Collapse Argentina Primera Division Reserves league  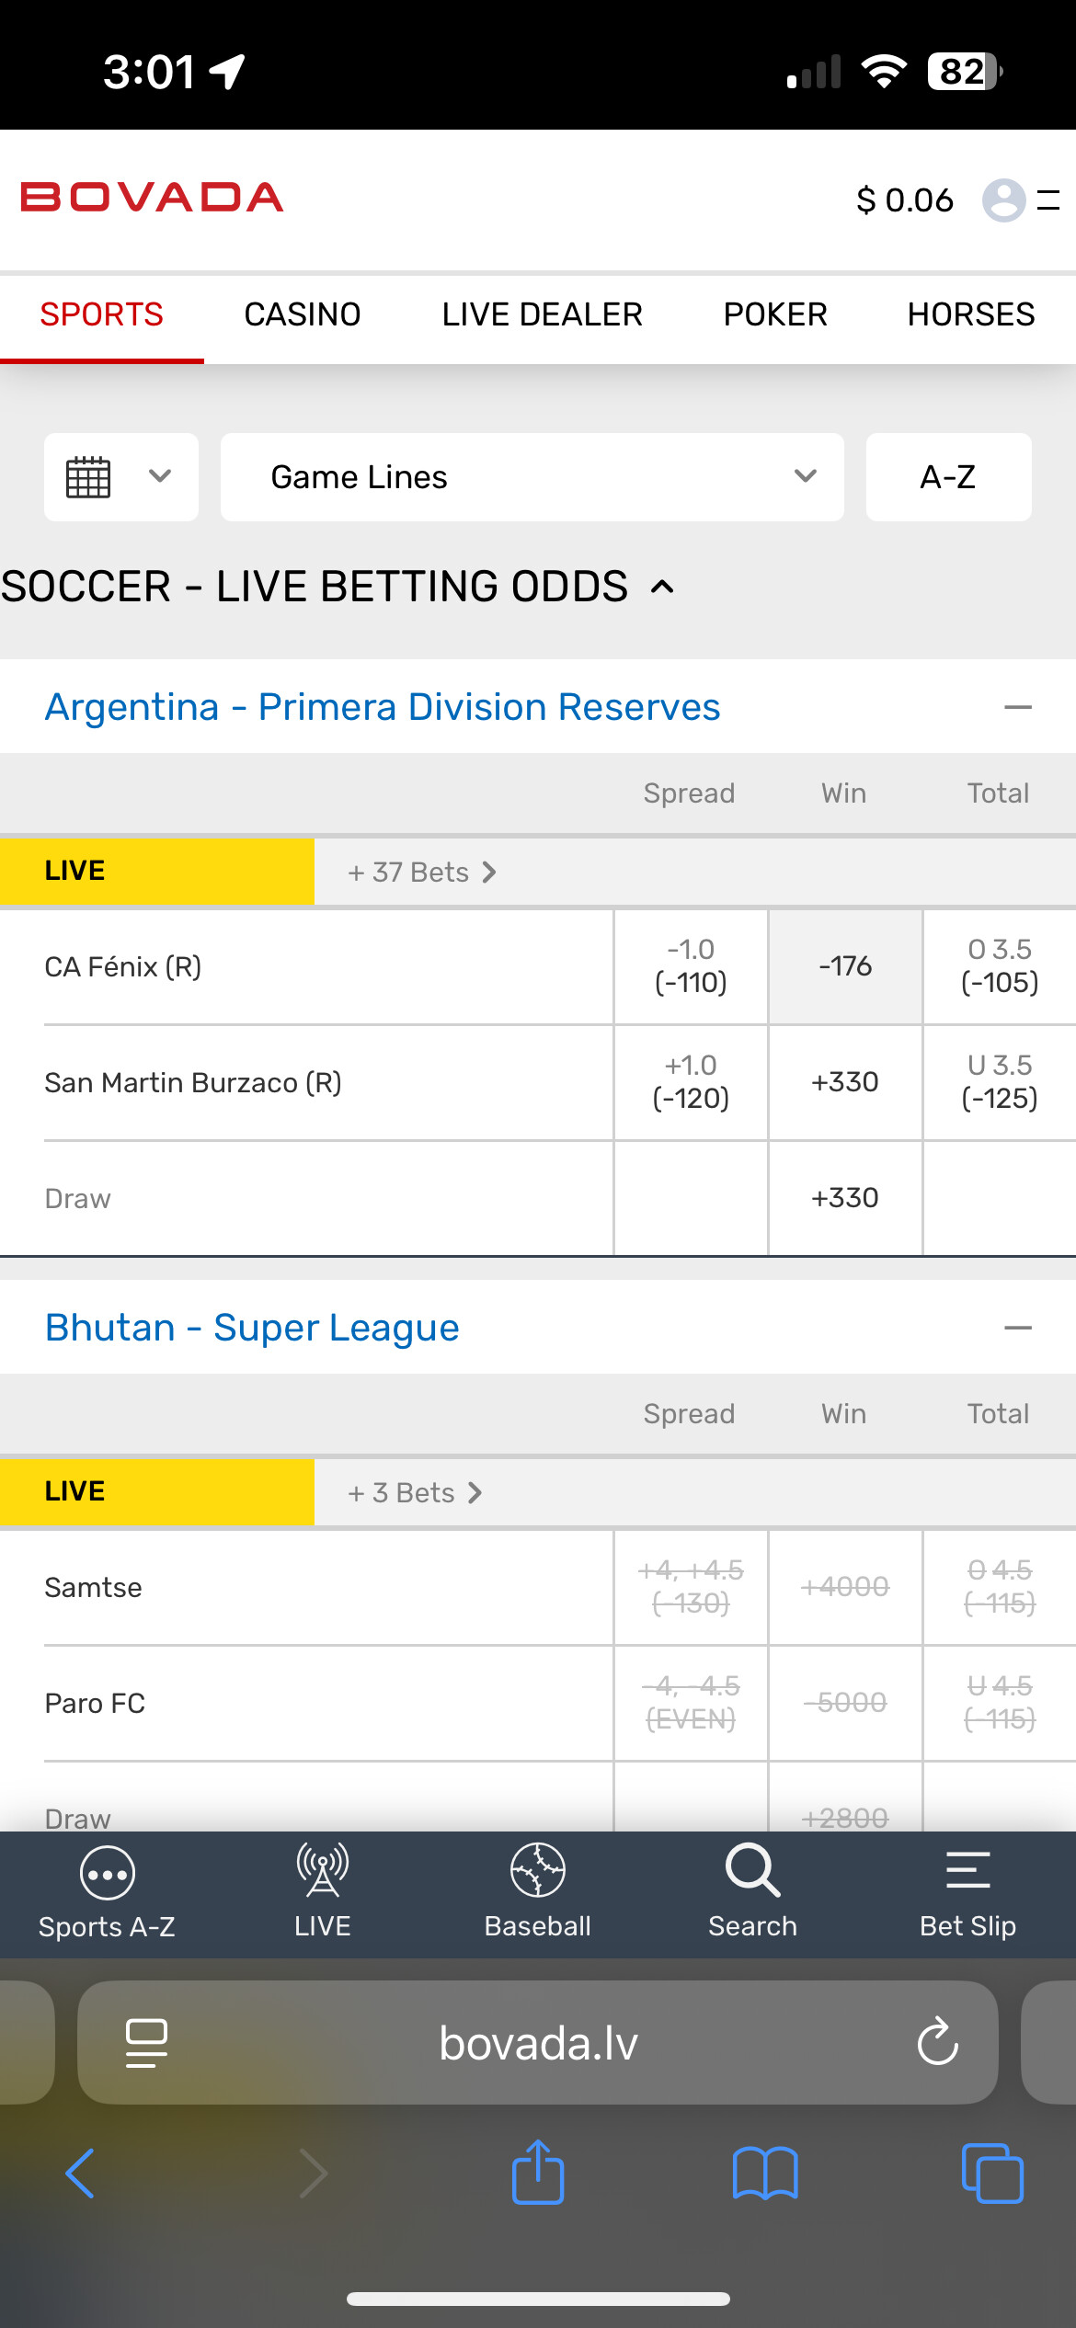[x=1017, y=707]
